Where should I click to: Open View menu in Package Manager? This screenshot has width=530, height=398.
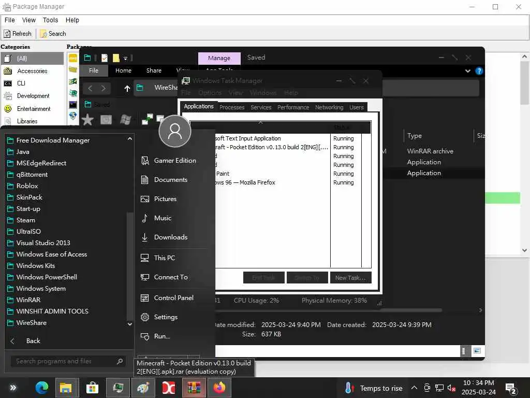coord(29,20)
